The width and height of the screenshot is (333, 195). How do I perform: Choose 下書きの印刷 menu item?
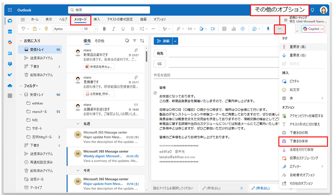(303, 133)
